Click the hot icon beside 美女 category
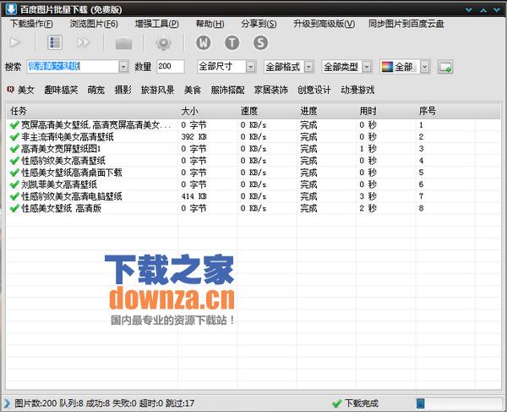Image resolution: width=507 pixels, height=412 pixels. [x=10, y=89]
